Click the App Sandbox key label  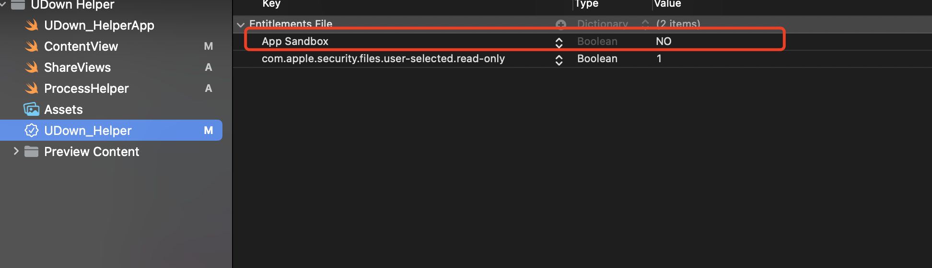[x=295, y=42]
